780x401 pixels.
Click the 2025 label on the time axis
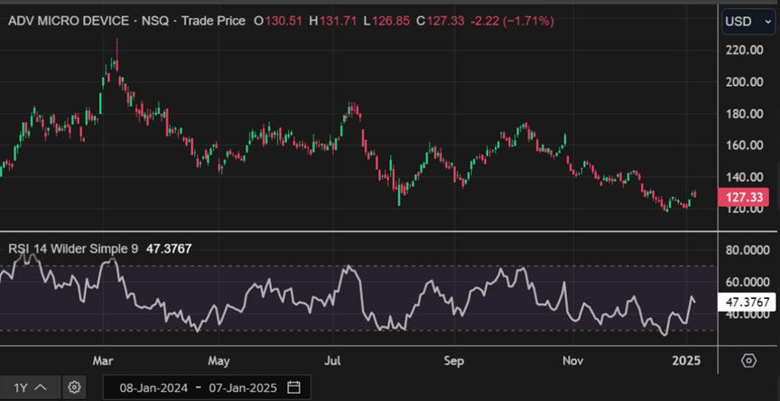[x=686, y=360]
